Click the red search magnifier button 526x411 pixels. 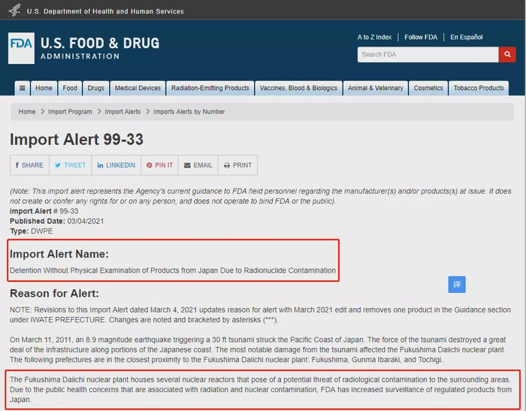click(507, 54)
